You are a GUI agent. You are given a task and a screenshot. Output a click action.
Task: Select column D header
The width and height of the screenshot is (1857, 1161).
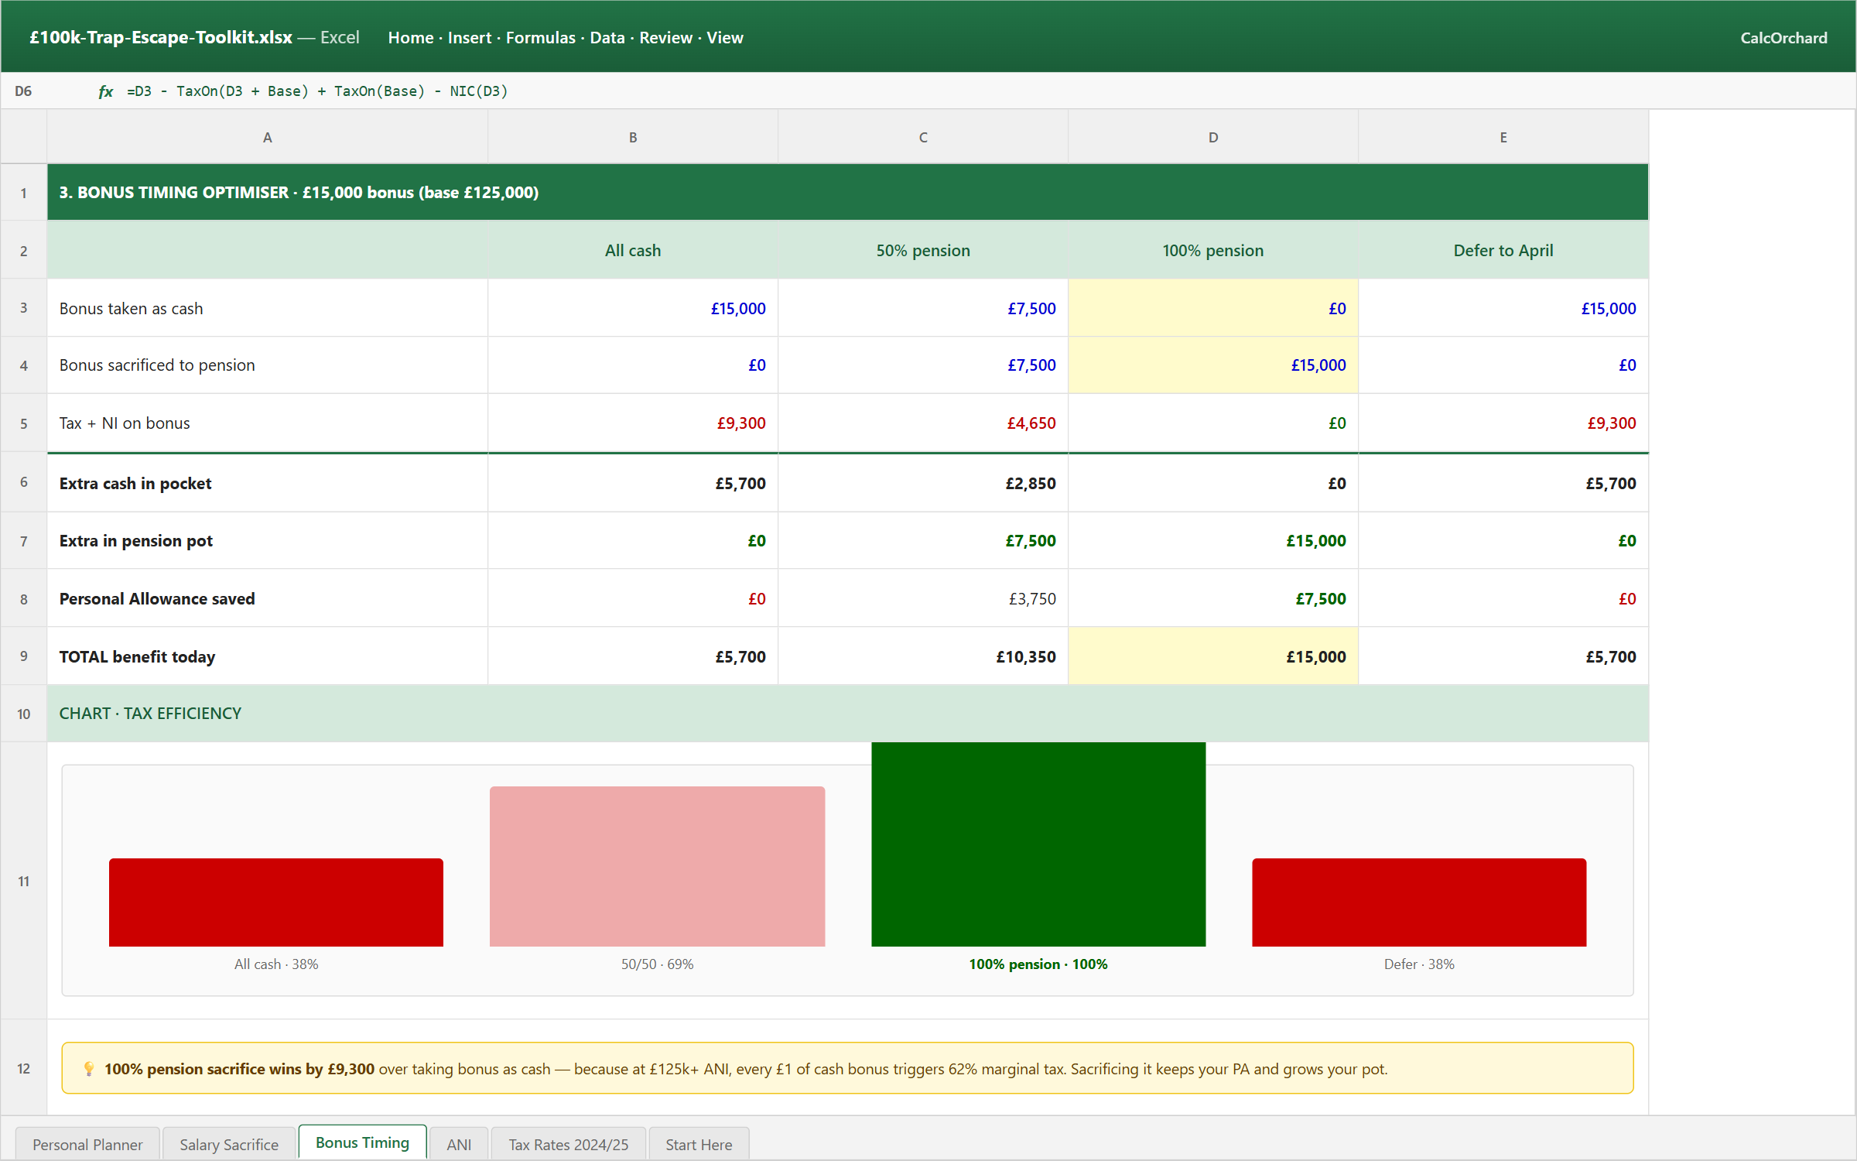pos(1213,137)
